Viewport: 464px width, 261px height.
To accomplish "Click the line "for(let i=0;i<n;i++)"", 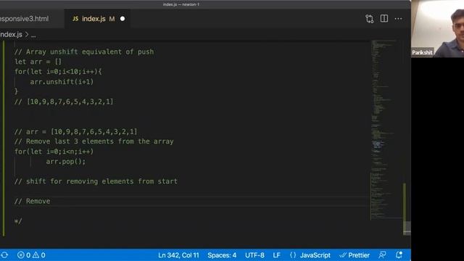I will pyautogui.click(x=54, y=152).
